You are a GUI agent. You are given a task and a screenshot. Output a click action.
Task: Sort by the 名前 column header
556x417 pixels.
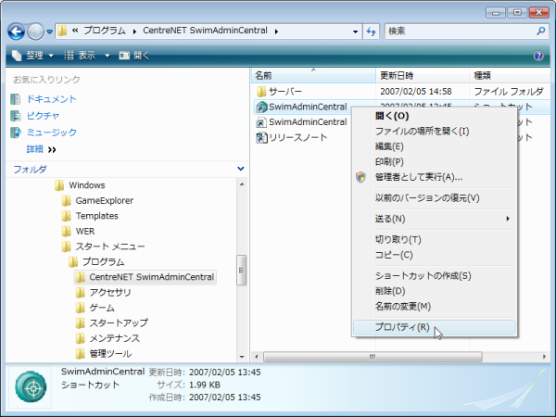[x=313, y=76]
